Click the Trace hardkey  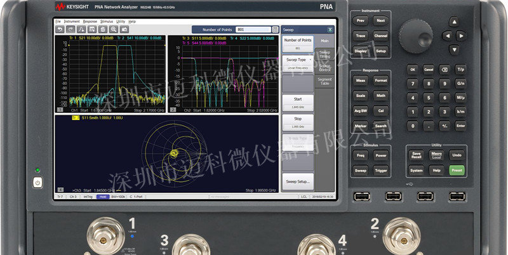360,36
